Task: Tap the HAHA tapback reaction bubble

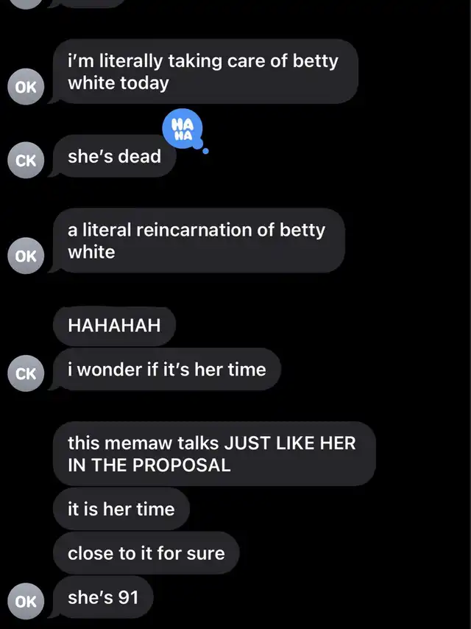Action: click(183, 129)
